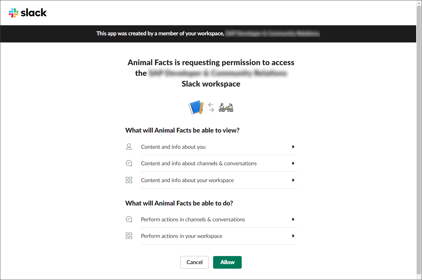Expand the Perform actions in your workspace arrow
The width and height of the screenshot is (422, 280).
(x=293, y=236)
